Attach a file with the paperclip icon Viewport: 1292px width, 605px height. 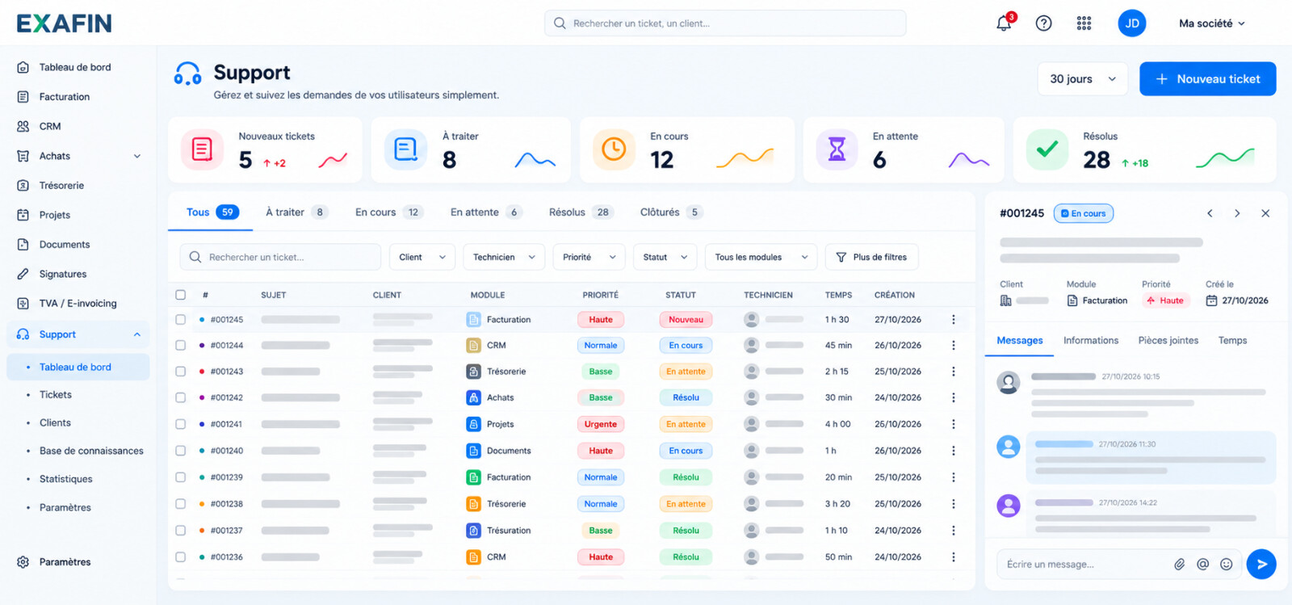click(1180, 565)
